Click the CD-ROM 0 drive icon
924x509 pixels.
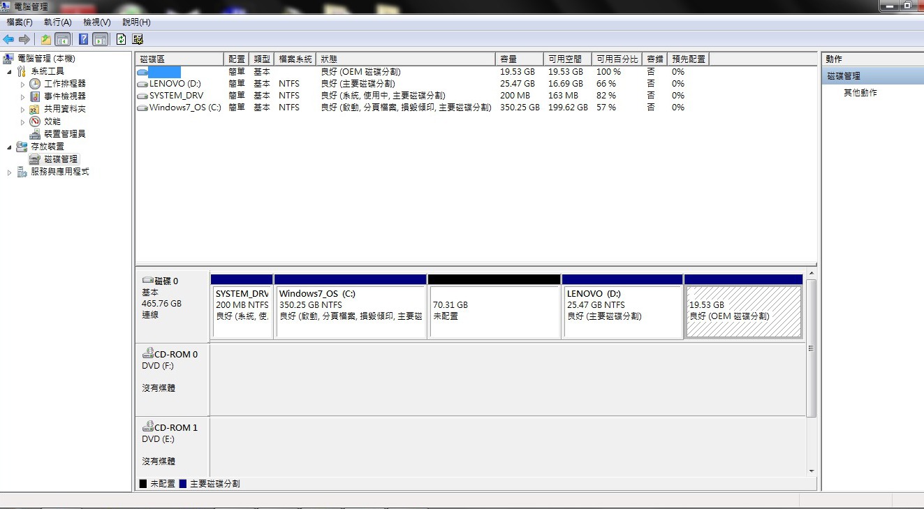tap(147, 353)
